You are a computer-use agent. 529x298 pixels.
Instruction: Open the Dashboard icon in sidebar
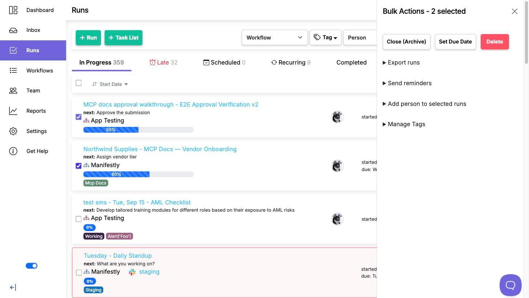pos(13,10)
